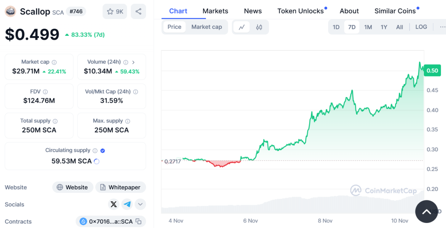
Task: Open Scallop's Telegram via its icon
Action: pos(127,204)
